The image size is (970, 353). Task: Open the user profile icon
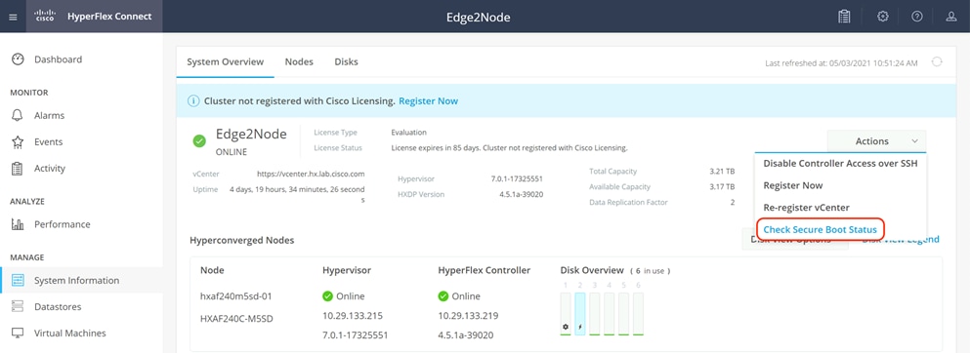pos(951,17)
